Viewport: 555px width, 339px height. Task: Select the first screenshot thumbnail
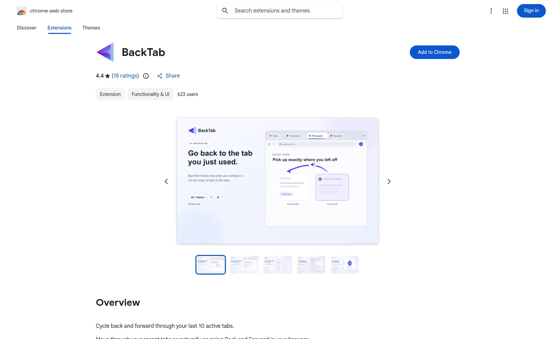211,265
